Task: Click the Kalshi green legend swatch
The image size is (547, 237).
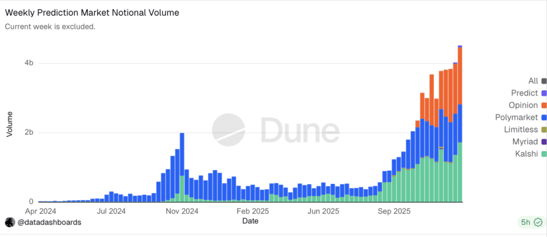Action: pos(544,154)
